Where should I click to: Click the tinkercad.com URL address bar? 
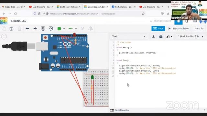[82, 14]
